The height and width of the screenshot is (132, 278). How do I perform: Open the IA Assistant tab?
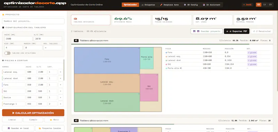coord(212,5)
